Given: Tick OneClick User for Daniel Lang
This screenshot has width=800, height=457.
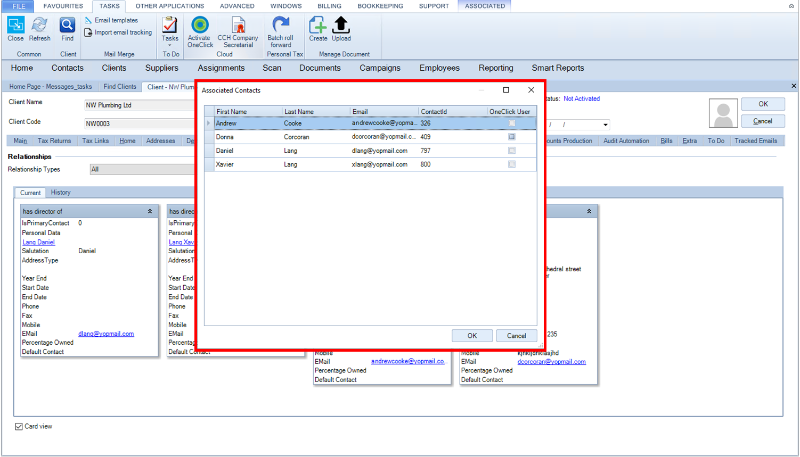Looking at the screenshot, I should pos(512,151).
